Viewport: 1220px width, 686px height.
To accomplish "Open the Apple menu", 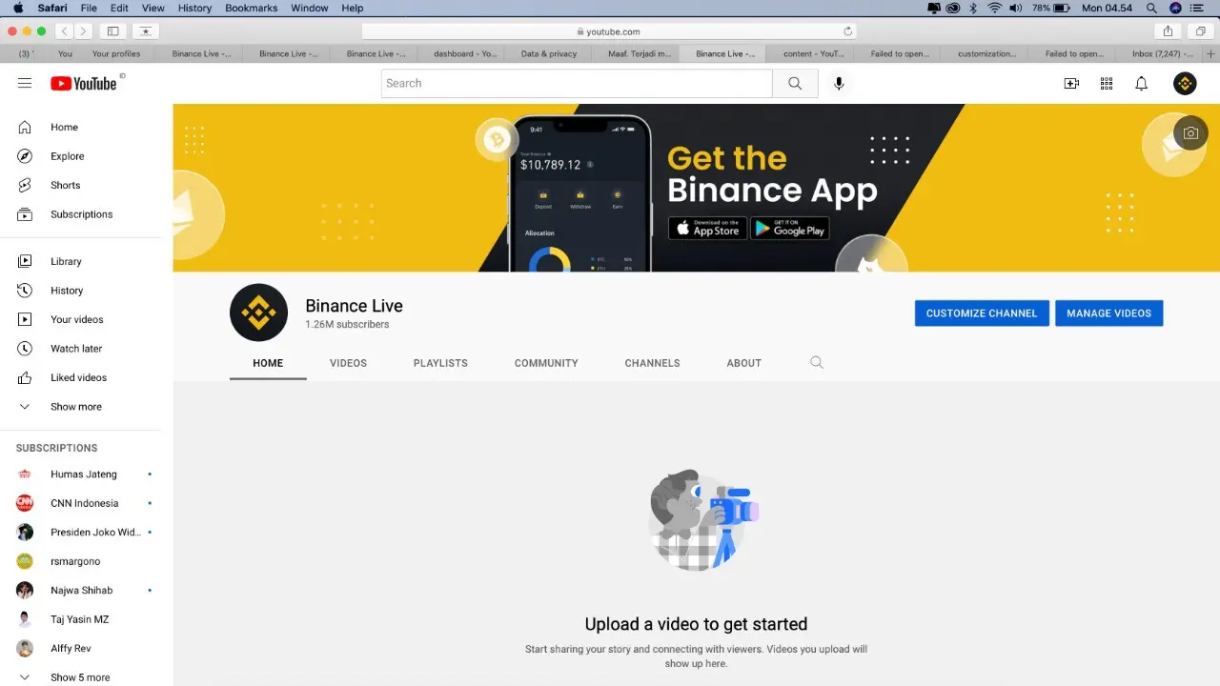I will (18, 8).
